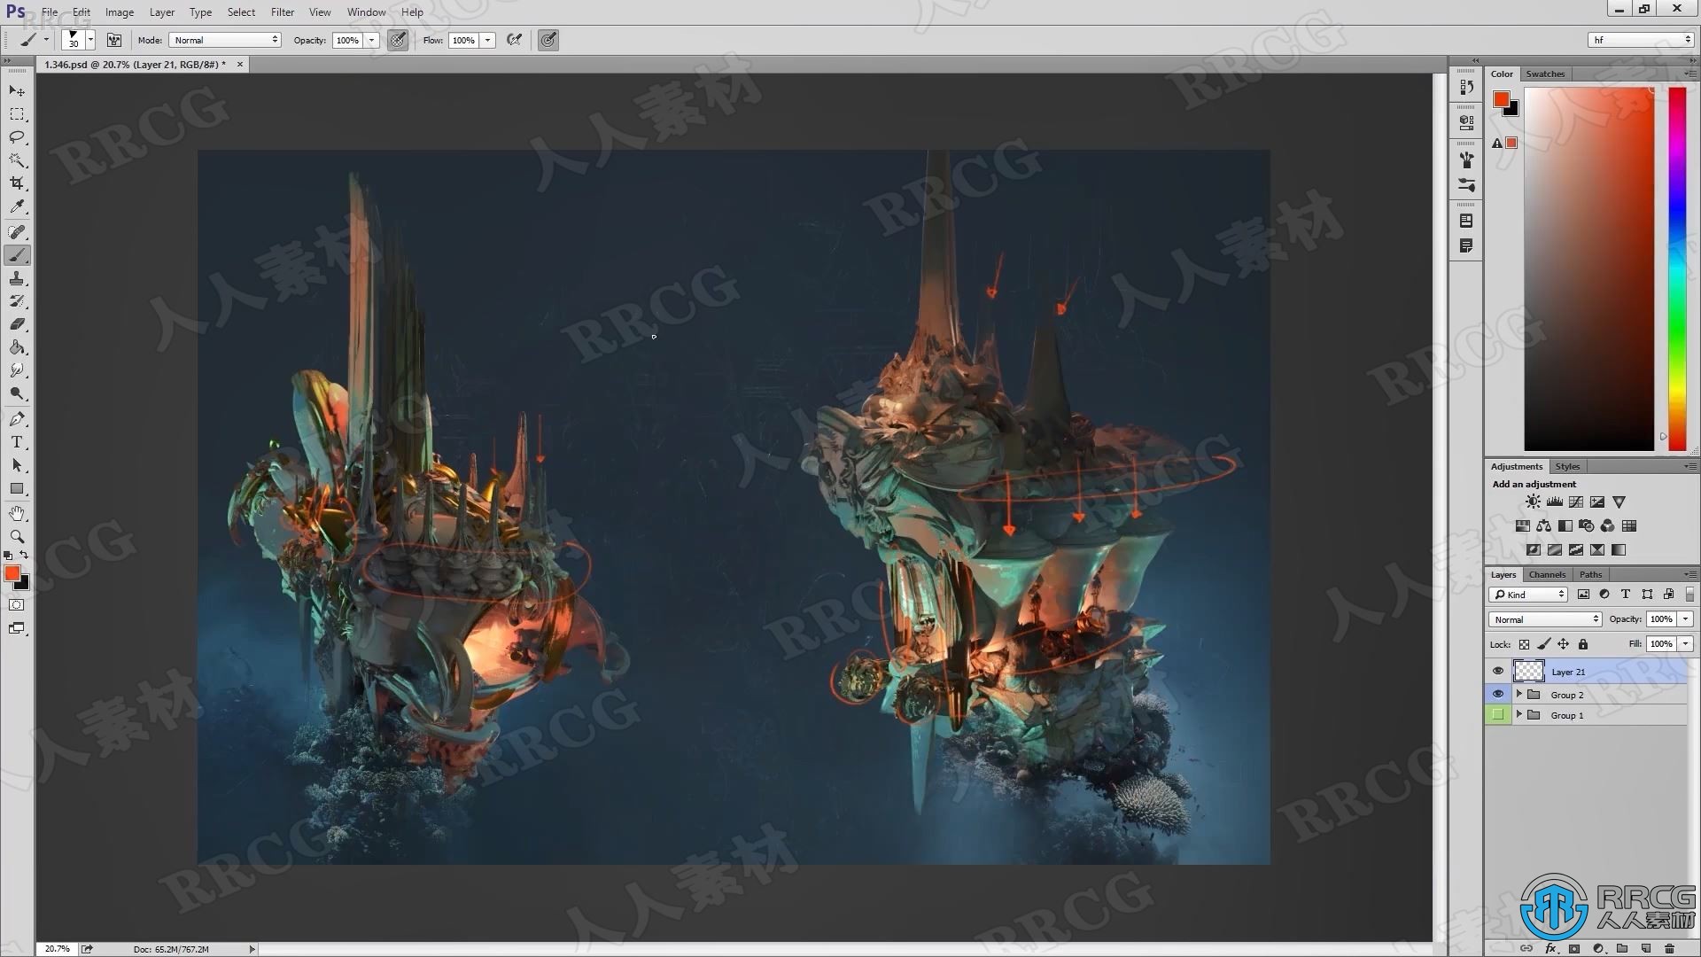This screenshot has height=957, width=1701.
Task: Add a Brightness/Contrast adjustment
Action: point(1533,502)
